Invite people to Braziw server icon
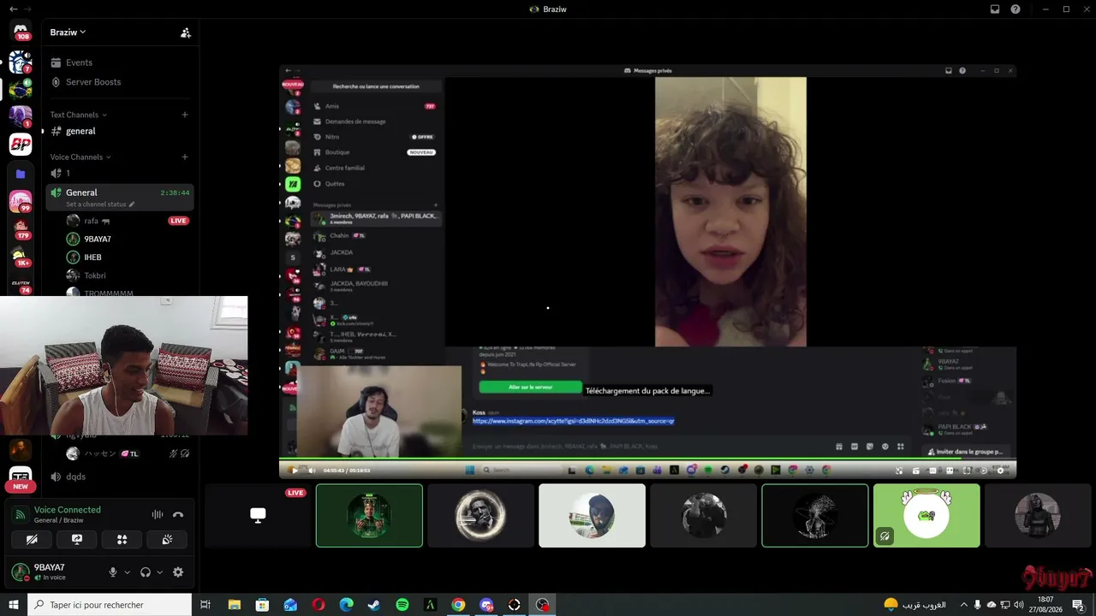The width and height of the screenshot is (1096, 616). click(x=186, y=33)
